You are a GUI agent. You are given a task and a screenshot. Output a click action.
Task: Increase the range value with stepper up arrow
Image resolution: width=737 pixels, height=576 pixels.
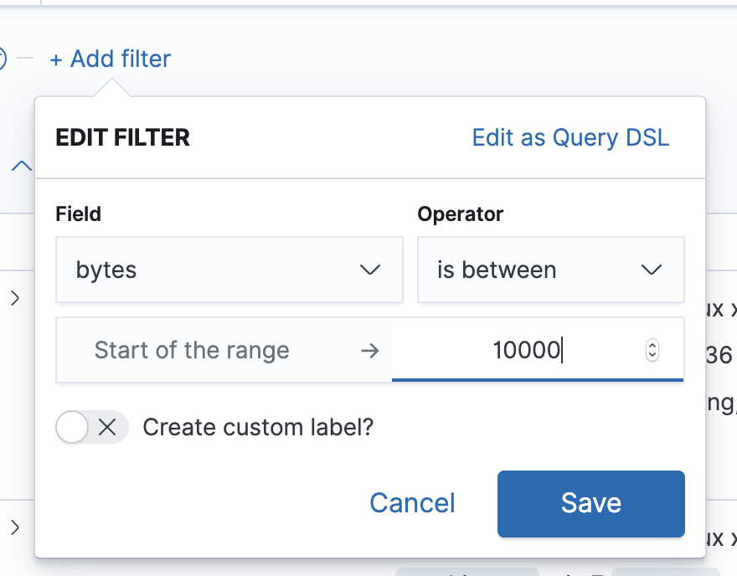(x=652, y=345)
